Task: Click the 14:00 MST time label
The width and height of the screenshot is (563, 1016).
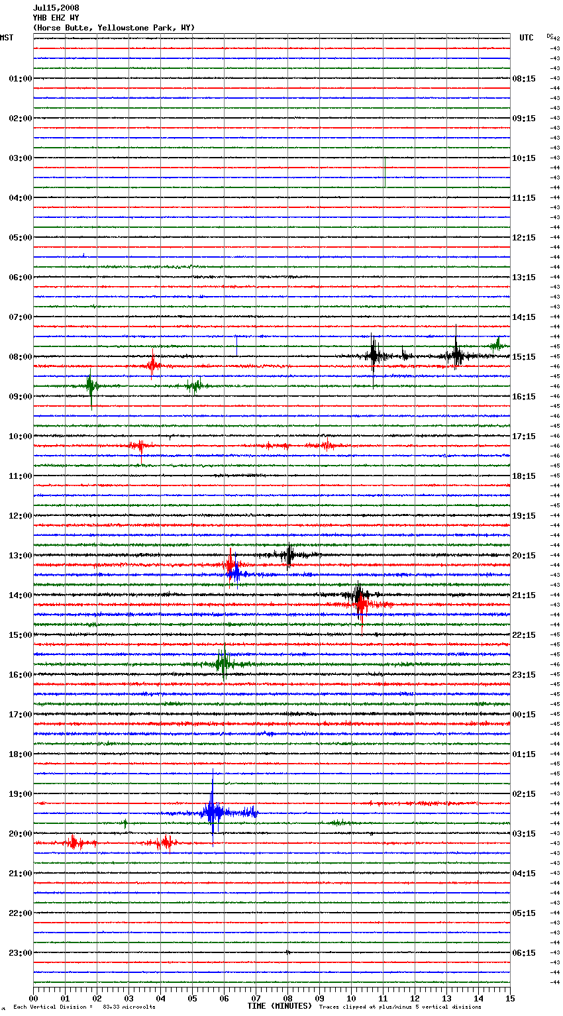Action: pos(21,595)
